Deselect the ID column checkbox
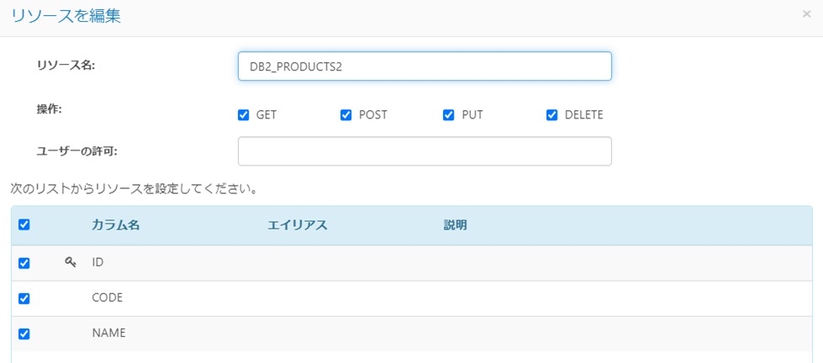This screenshot has width=823, height=363. point(24,263)
